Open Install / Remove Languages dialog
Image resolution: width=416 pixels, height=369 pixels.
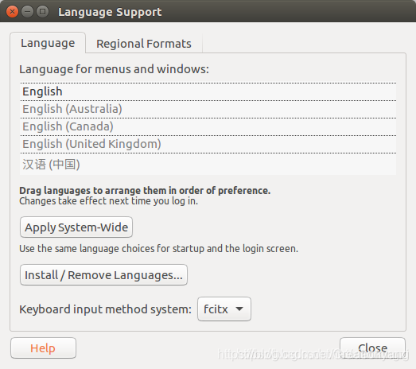click(103, 275)
